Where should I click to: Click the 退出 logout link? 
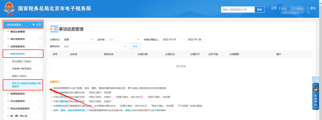(313, 8)
